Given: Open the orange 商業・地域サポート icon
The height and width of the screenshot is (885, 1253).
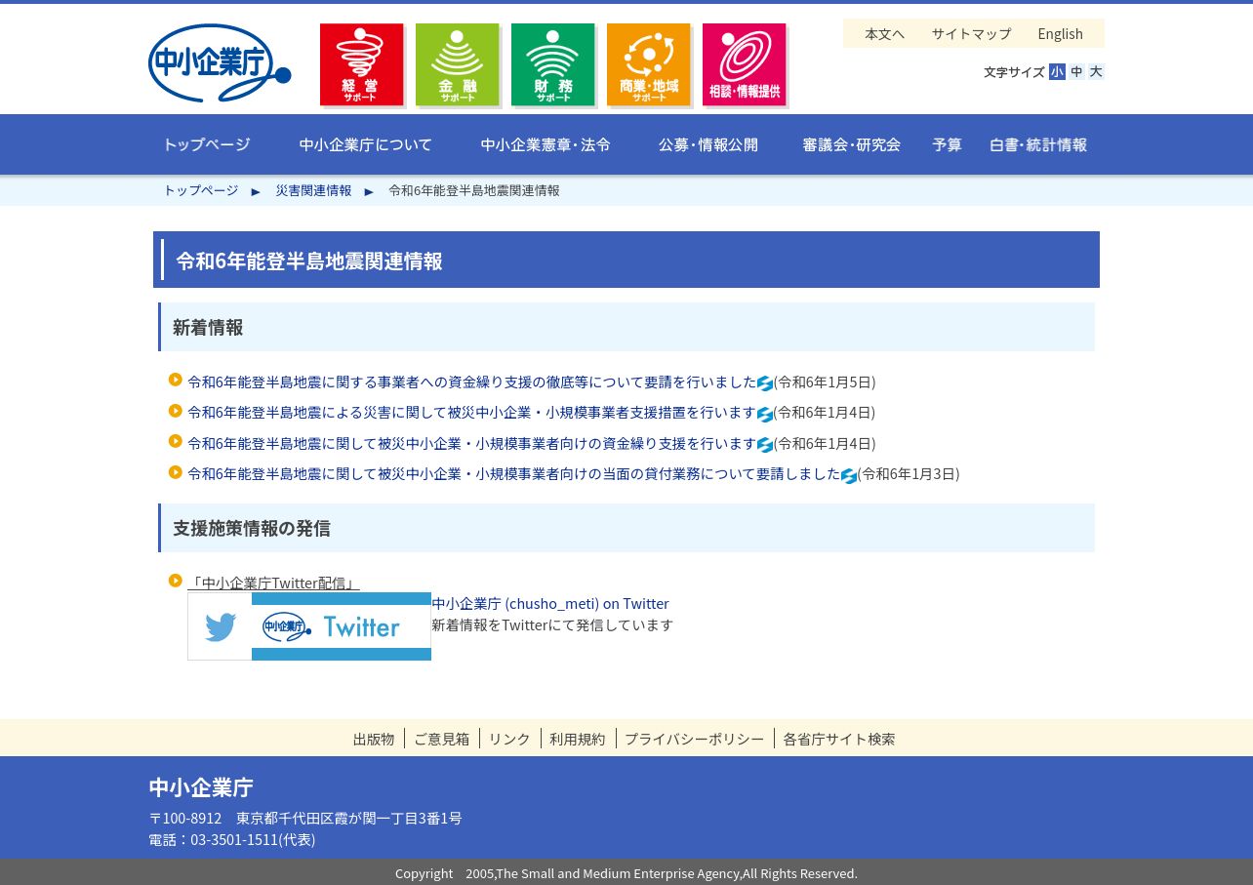Looking at the screenshot, I should (x=649, y=64).
